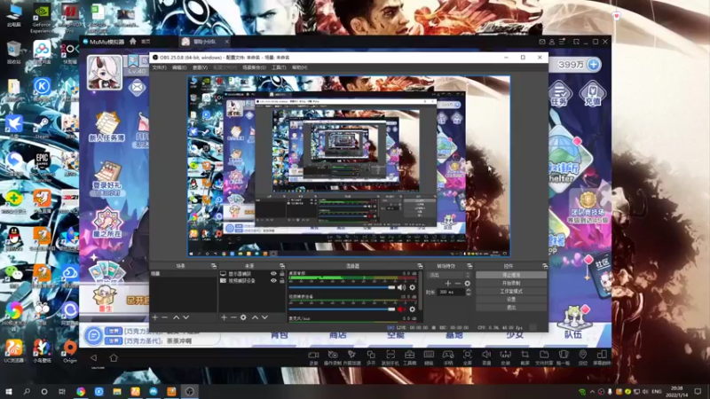Open the mail envelope icon in game
The image size is (710, 399).
pyautogui.click(x=137, y=87)
